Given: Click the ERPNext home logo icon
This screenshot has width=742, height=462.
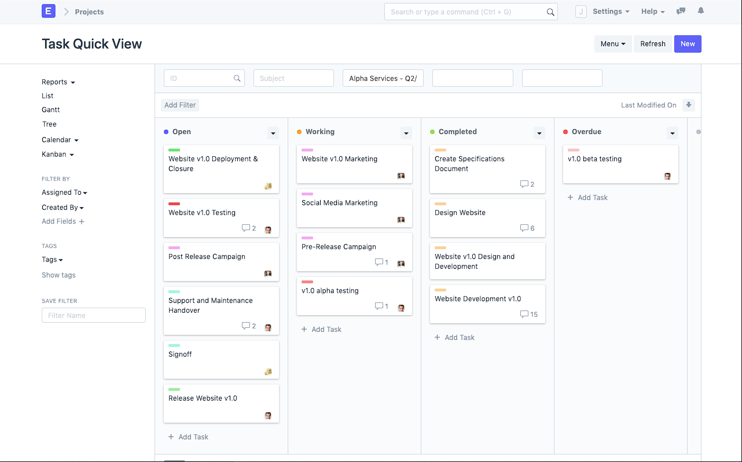Looking at the screenshot, I should (x=49, y=11).
